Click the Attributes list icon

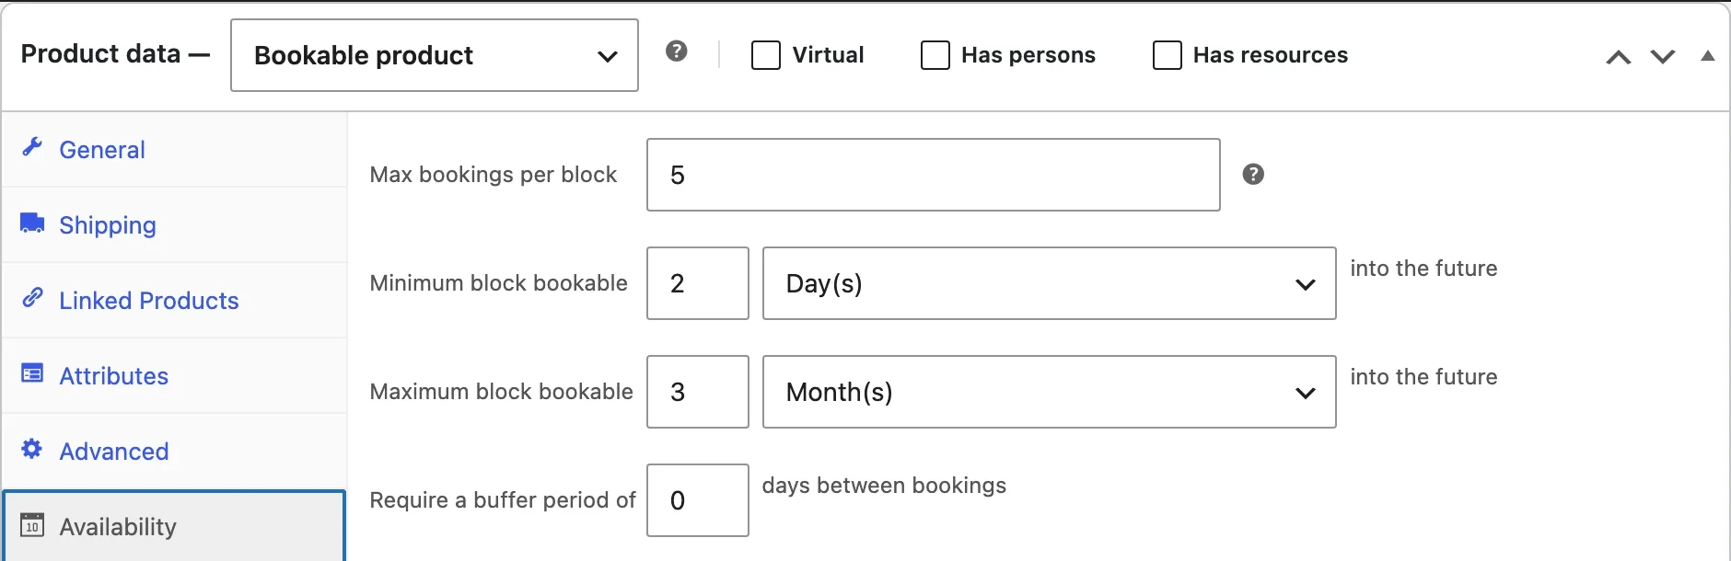32,373
